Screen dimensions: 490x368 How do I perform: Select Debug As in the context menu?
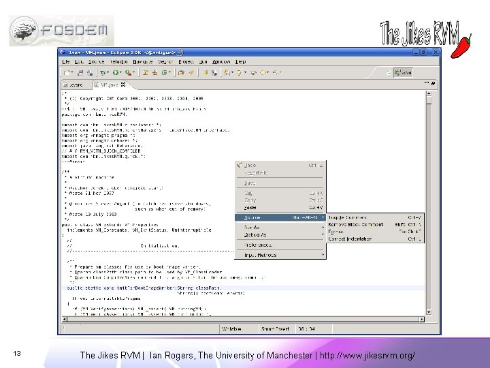tap(280, 234)
